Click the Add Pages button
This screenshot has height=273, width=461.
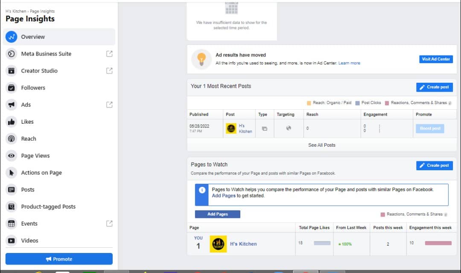click(x=218, y=214)
